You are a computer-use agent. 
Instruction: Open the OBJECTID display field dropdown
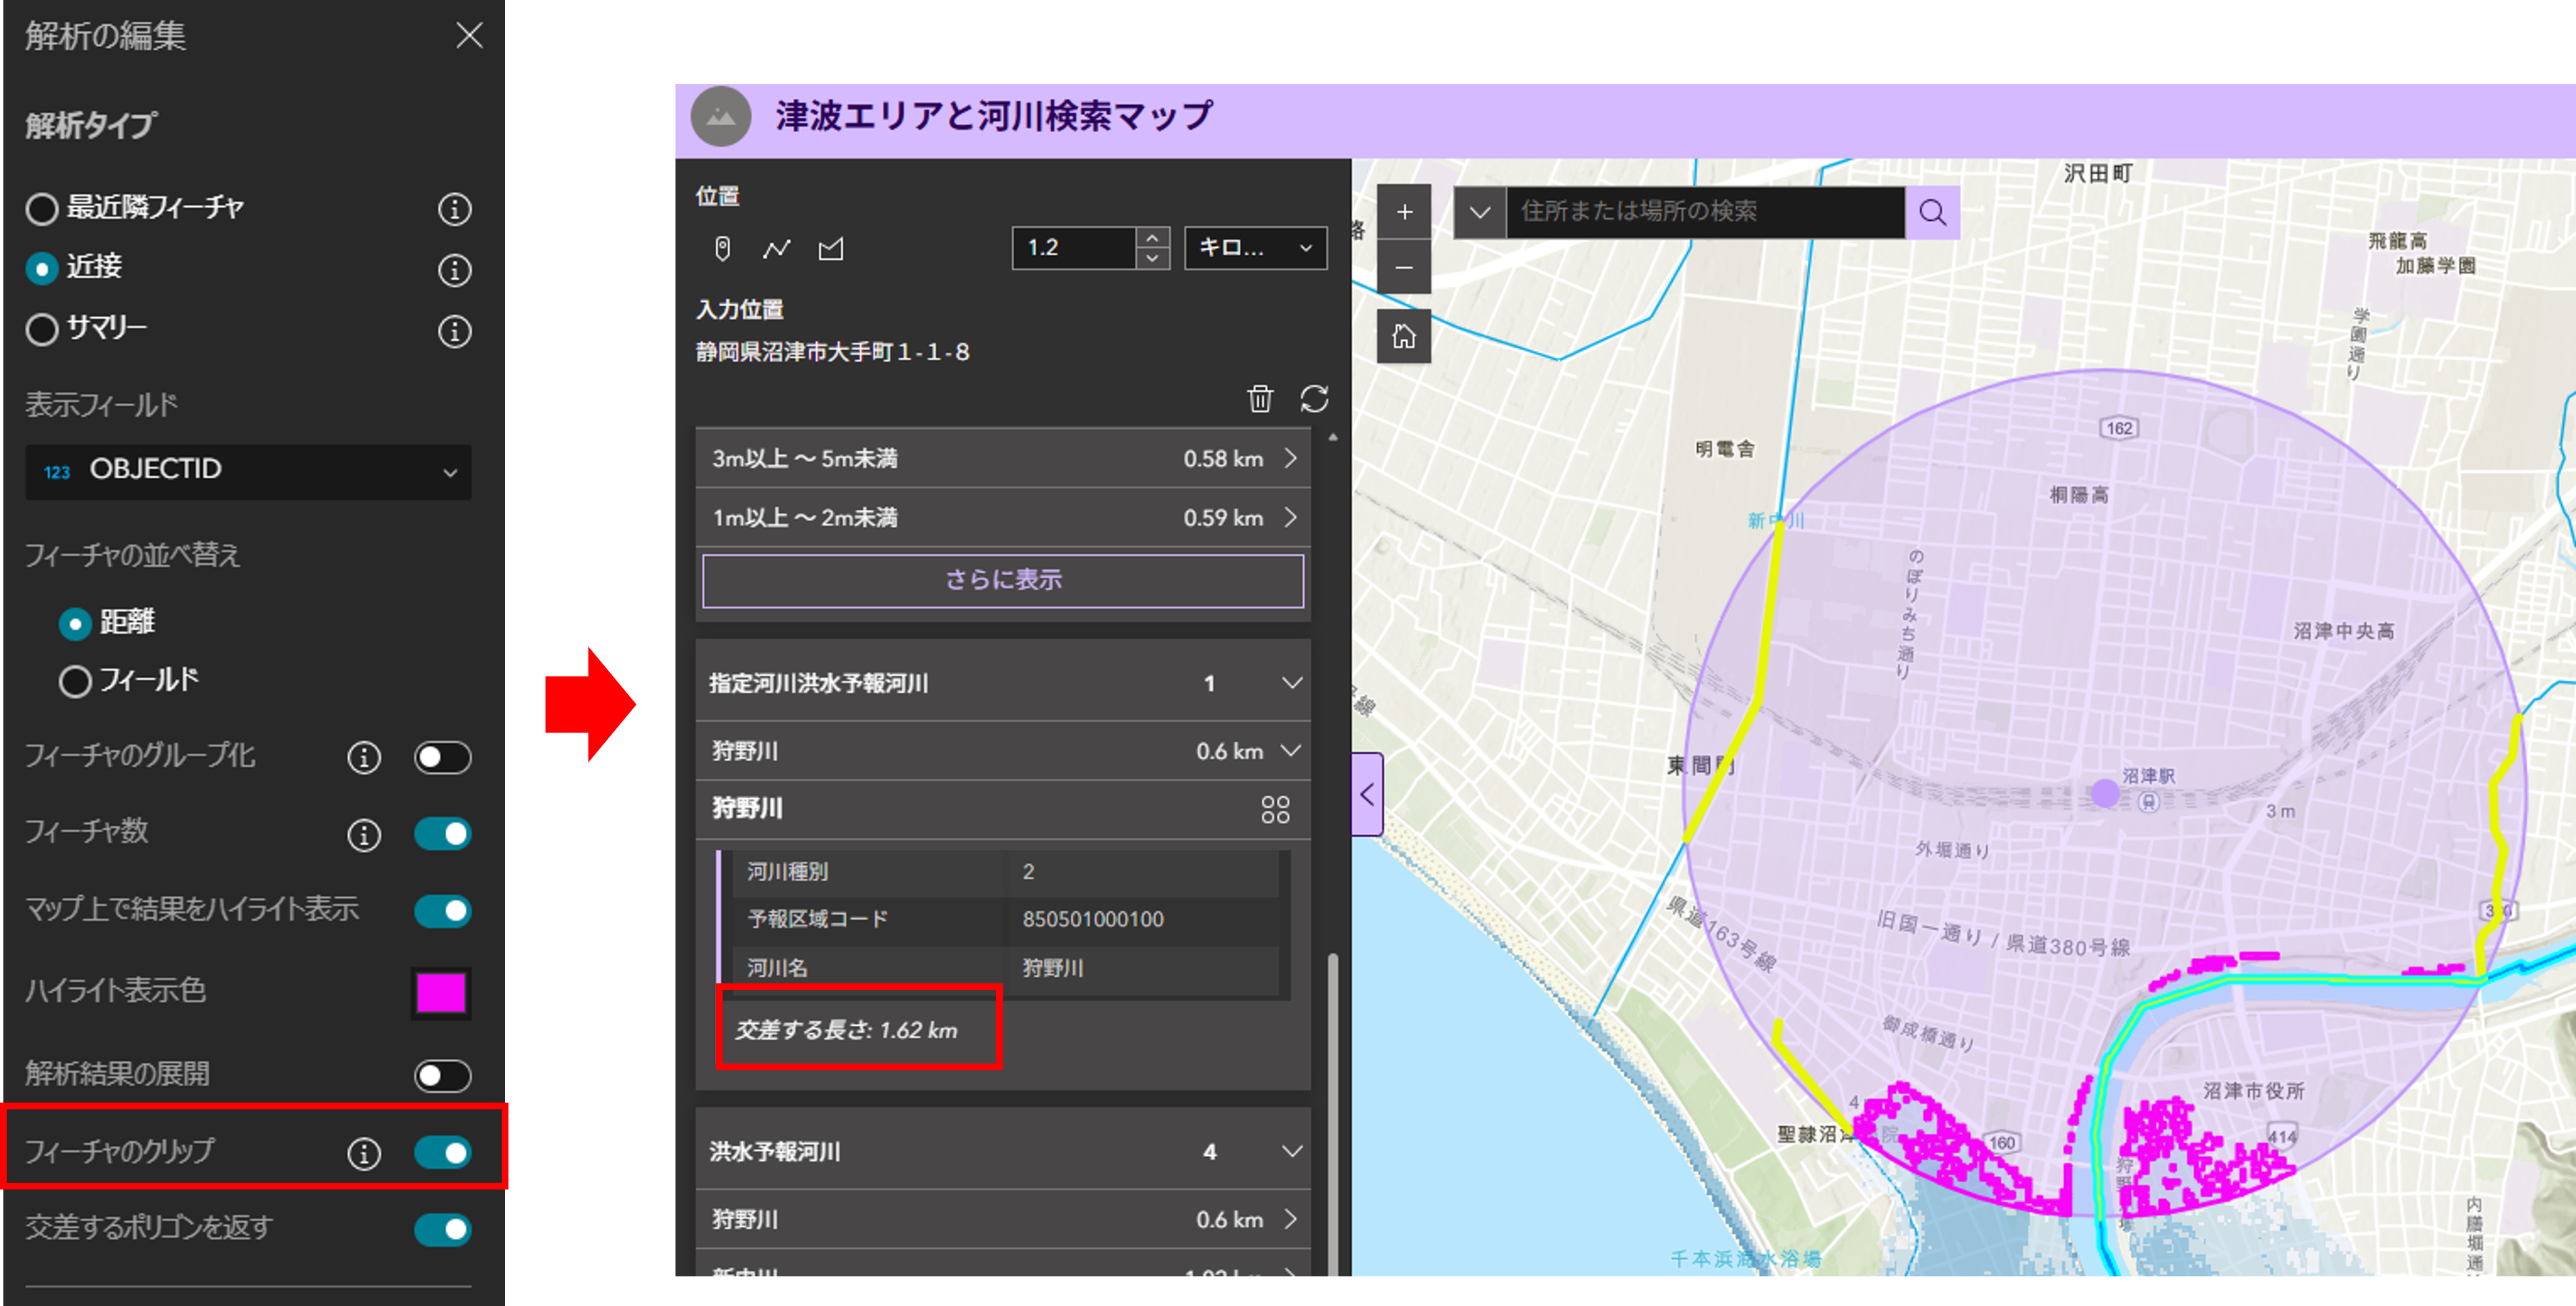coord(248,471)
